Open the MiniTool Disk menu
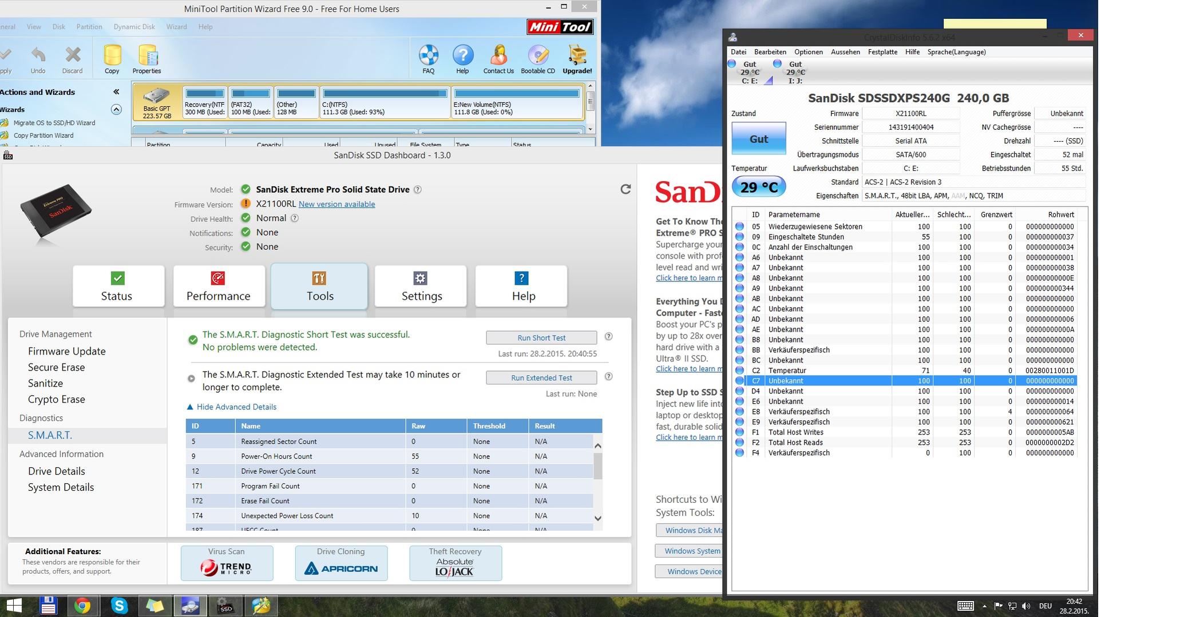1200x617 pixels. click(58, 27)
